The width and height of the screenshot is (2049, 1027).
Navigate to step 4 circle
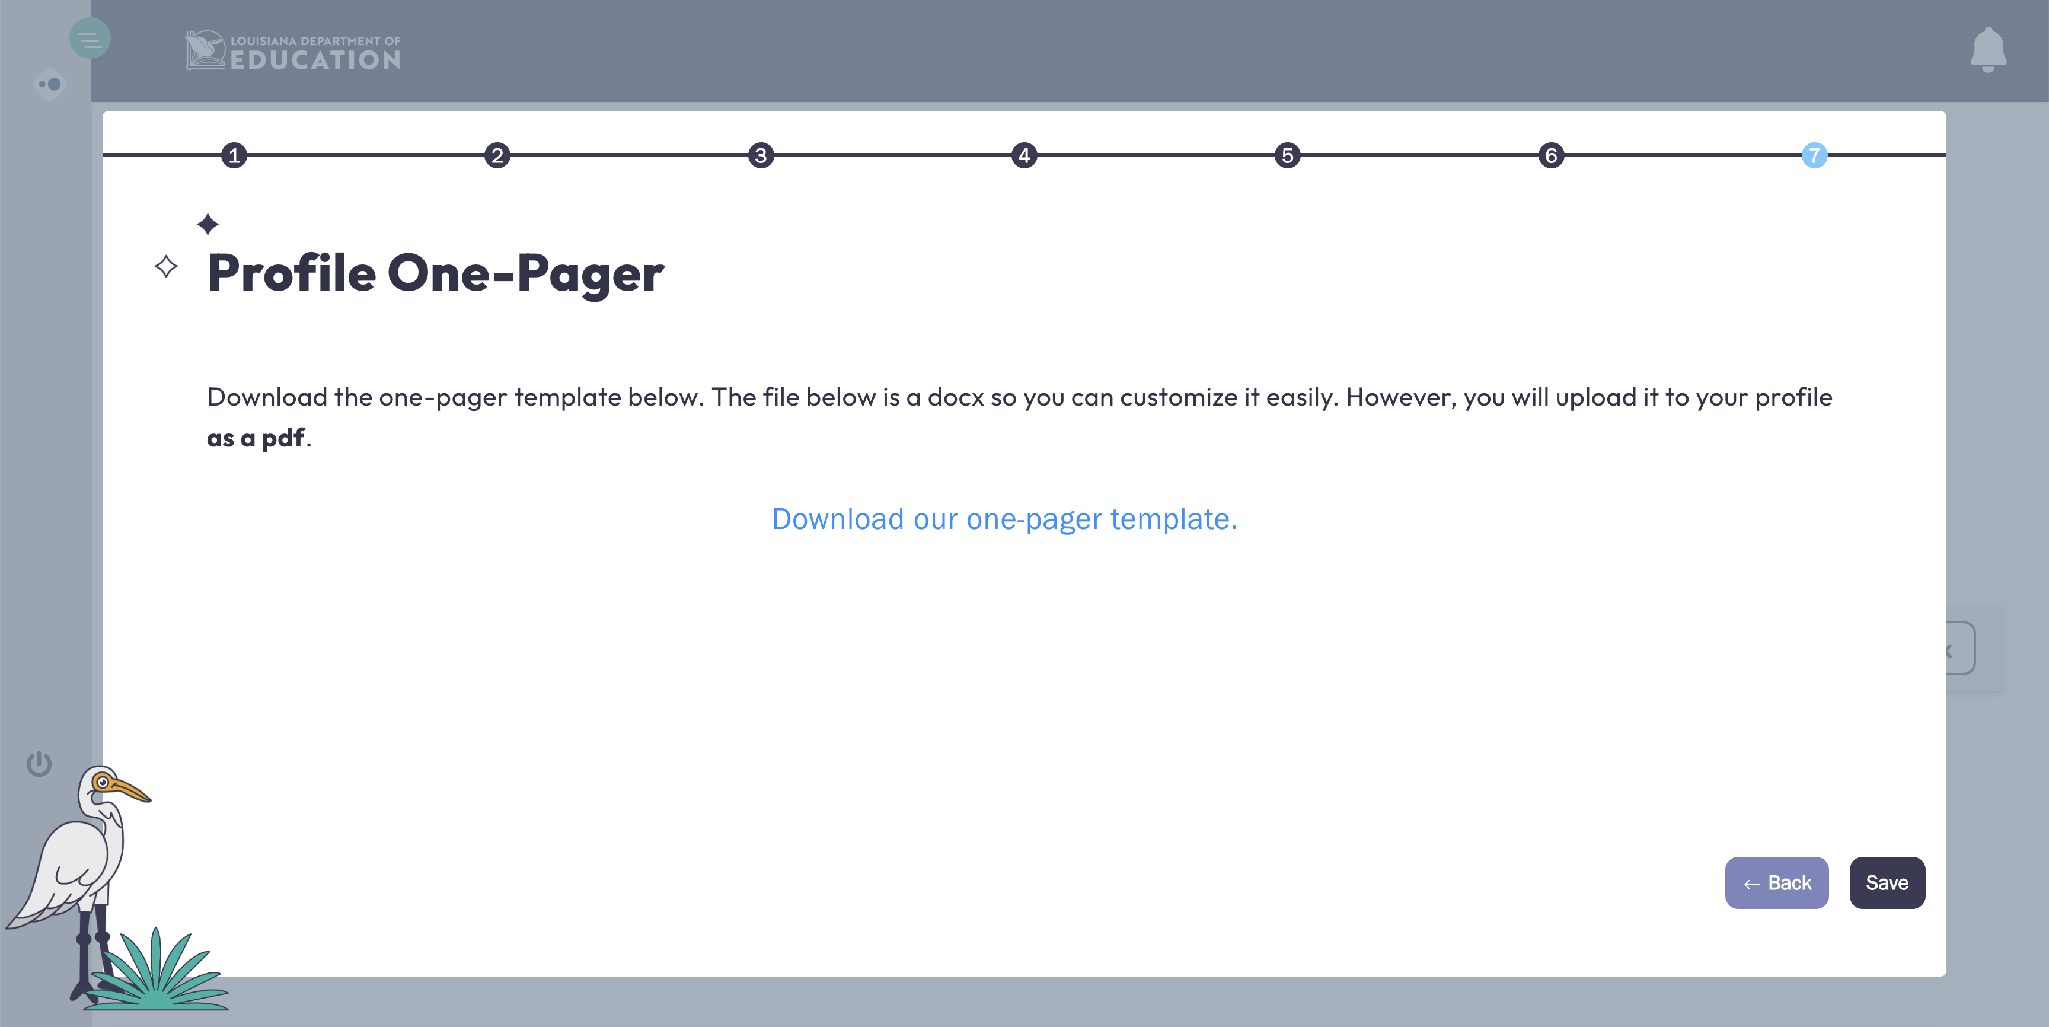1024,155
